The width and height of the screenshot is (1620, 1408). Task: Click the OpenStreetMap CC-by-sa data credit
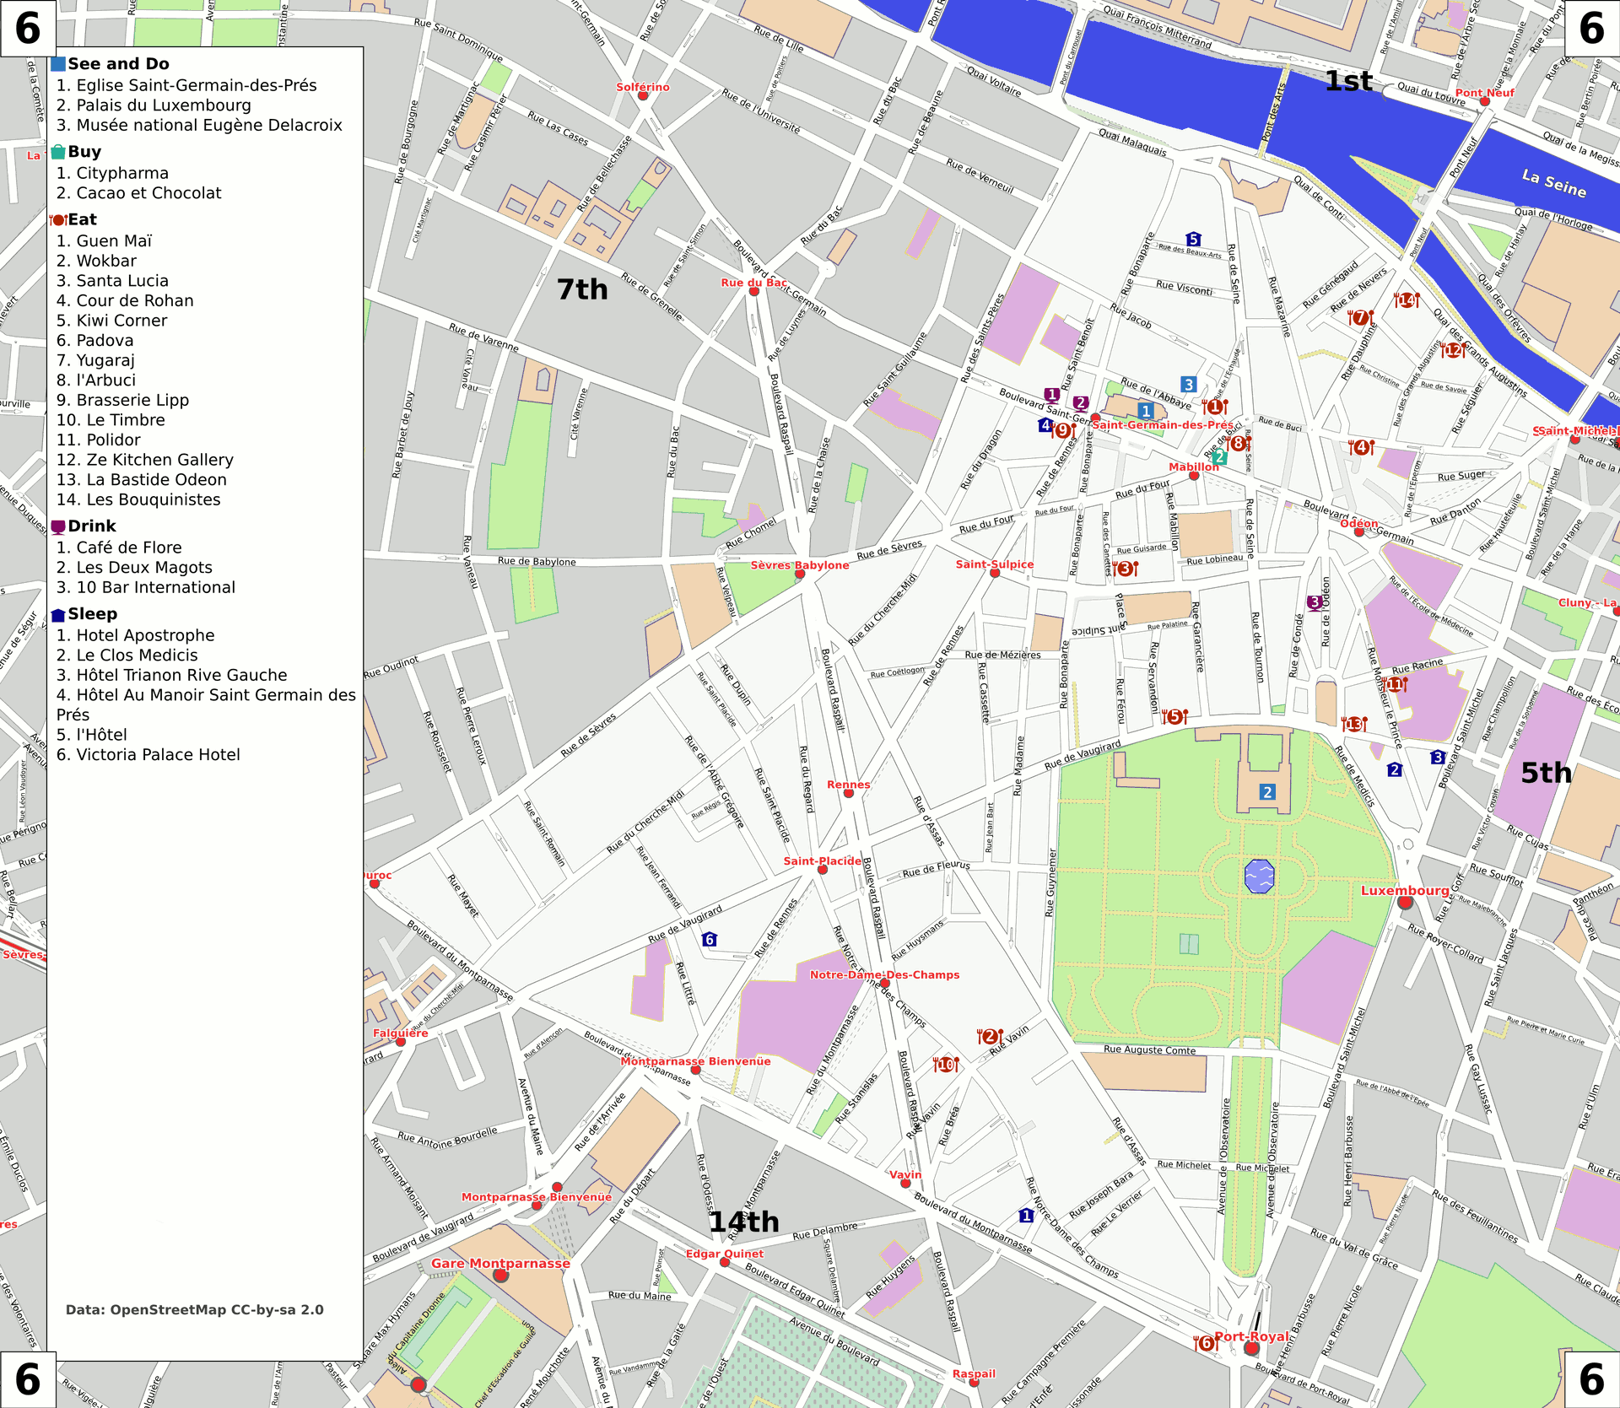tap(195, 1309)
